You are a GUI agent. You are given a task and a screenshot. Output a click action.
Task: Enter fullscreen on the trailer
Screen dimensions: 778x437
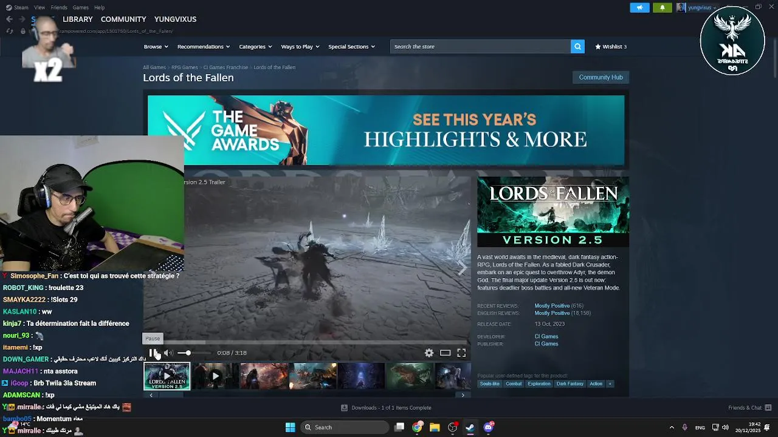[461, 353]
